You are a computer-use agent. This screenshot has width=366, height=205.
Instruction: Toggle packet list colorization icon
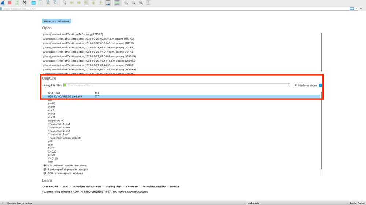(x=117, y=3)
